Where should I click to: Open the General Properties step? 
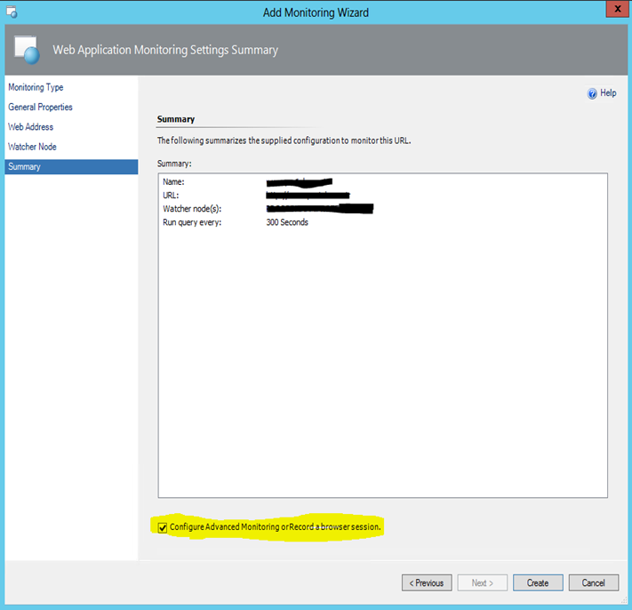(40, 107)
